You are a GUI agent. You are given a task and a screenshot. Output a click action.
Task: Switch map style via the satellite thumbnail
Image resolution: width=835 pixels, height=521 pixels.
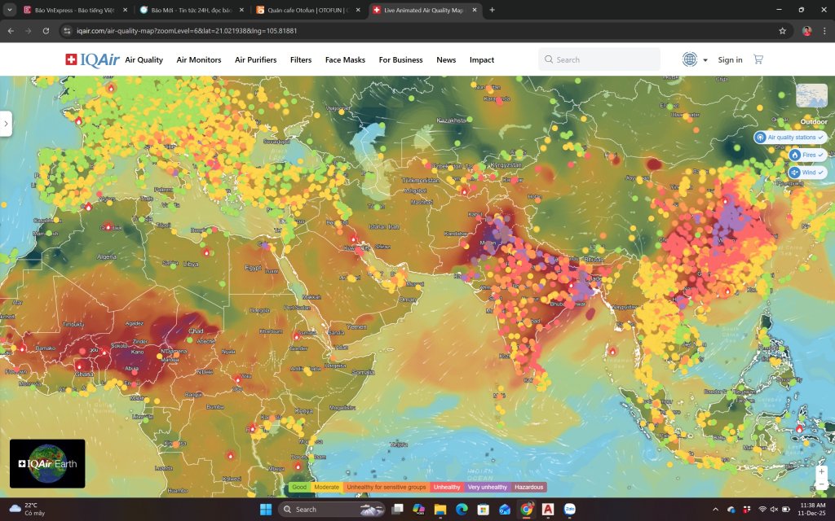click(812, 95)
